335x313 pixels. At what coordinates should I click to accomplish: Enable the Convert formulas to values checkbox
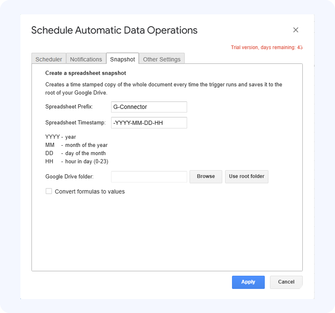coord(49,191)
